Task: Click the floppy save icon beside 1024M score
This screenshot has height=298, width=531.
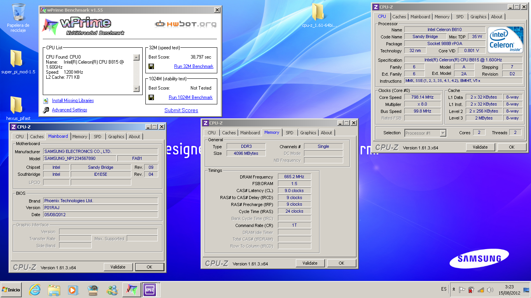Action: [151, 97]
